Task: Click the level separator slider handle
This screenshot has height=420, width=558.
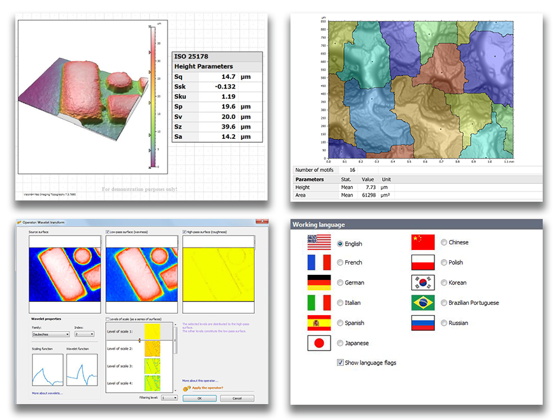Action: coord(139,340)
